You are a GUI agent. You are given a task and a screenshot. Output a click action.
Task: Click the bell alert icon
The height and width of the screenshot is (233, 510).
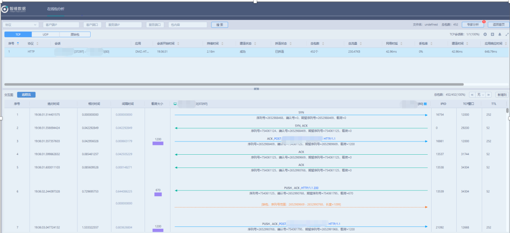(x=500, y=34)
